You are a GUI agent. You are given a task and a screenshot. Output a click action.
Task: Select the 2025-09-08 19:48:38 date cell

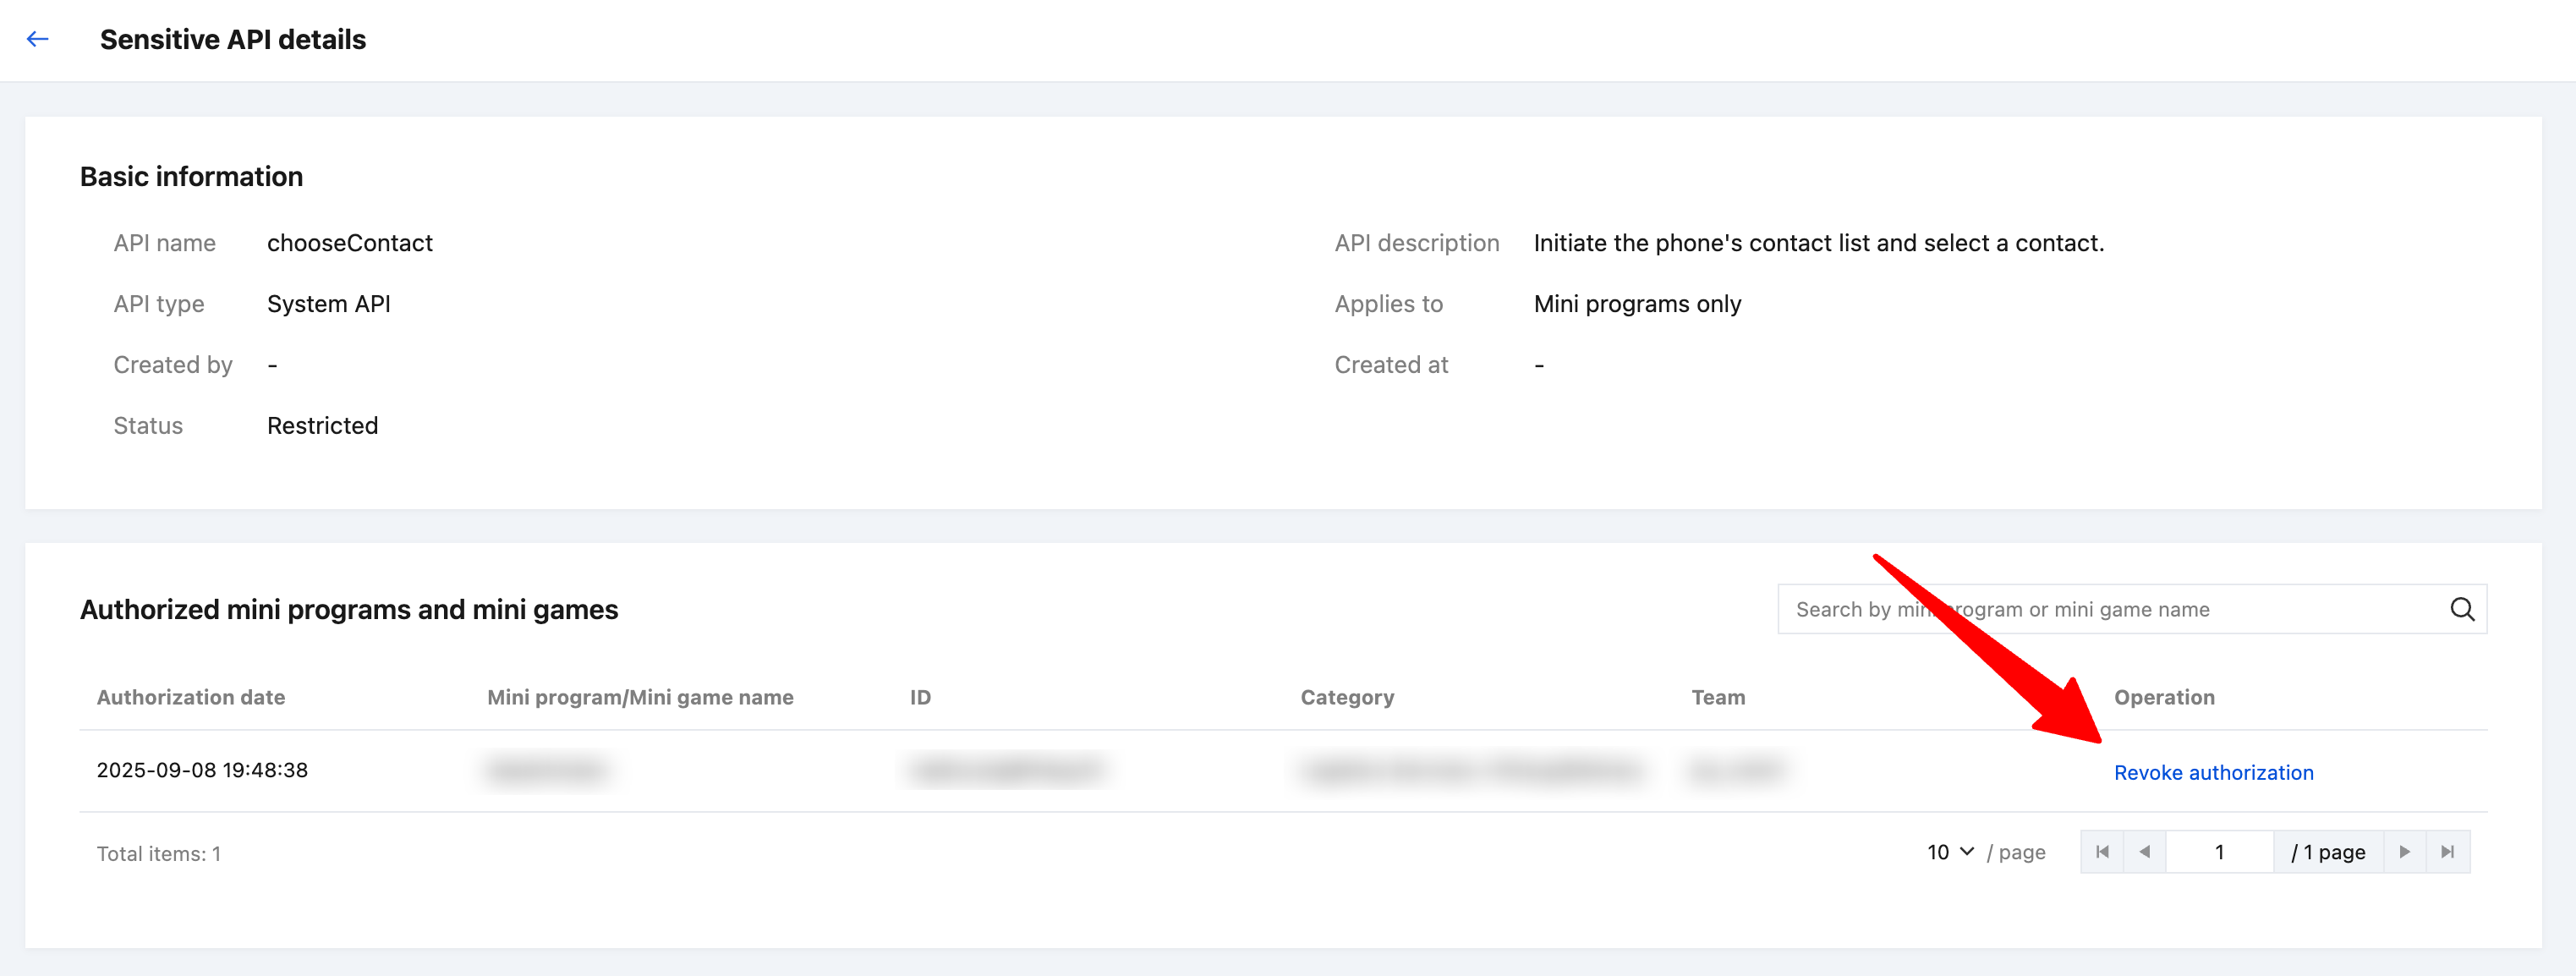pyautogui.click(x=202, y=770)
